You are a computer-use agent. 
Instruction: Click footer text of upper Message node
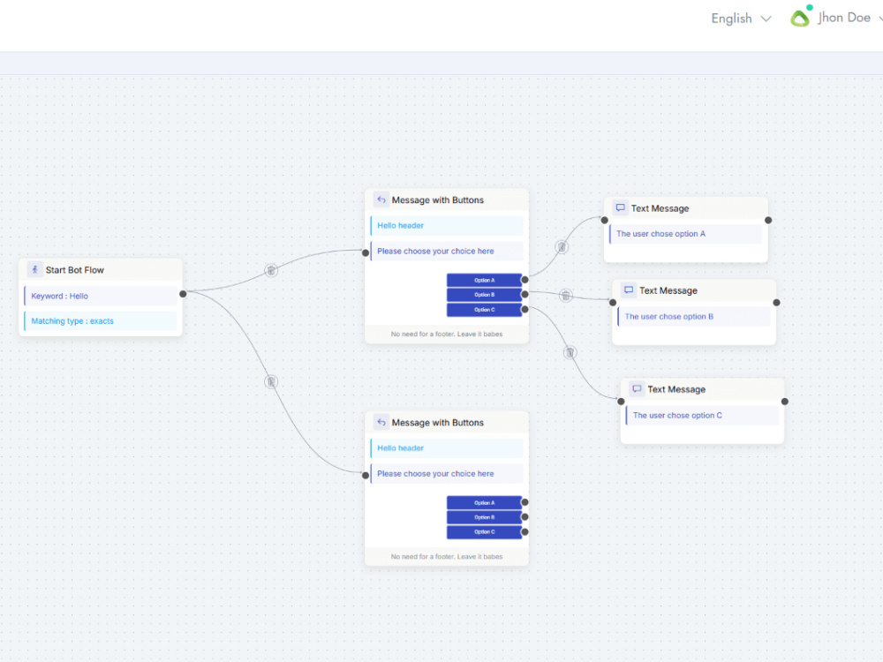[447, 334]
